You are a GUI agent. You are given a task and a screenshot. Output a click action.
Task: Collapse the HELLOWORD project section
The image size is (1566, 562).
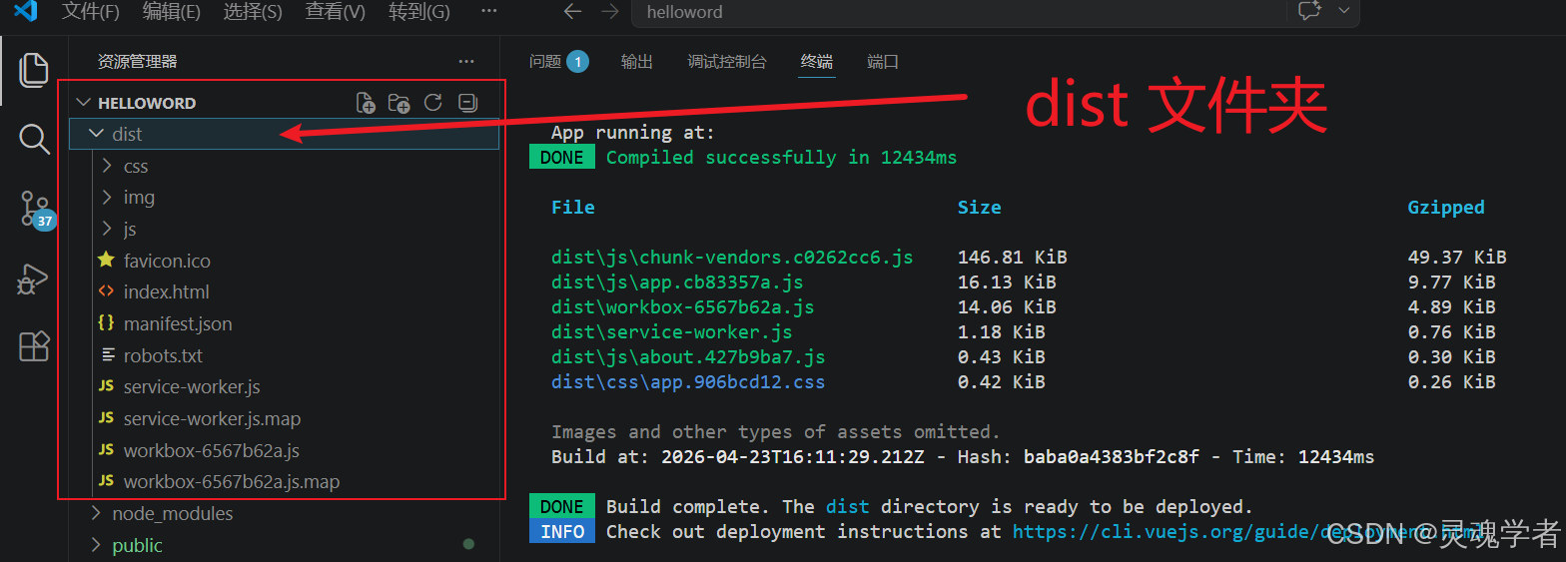click(84, 103)
